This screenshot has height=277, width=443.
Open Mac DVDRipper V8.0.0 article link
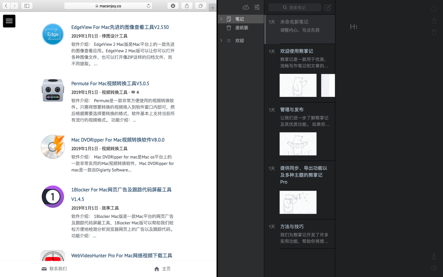point(118,140)
